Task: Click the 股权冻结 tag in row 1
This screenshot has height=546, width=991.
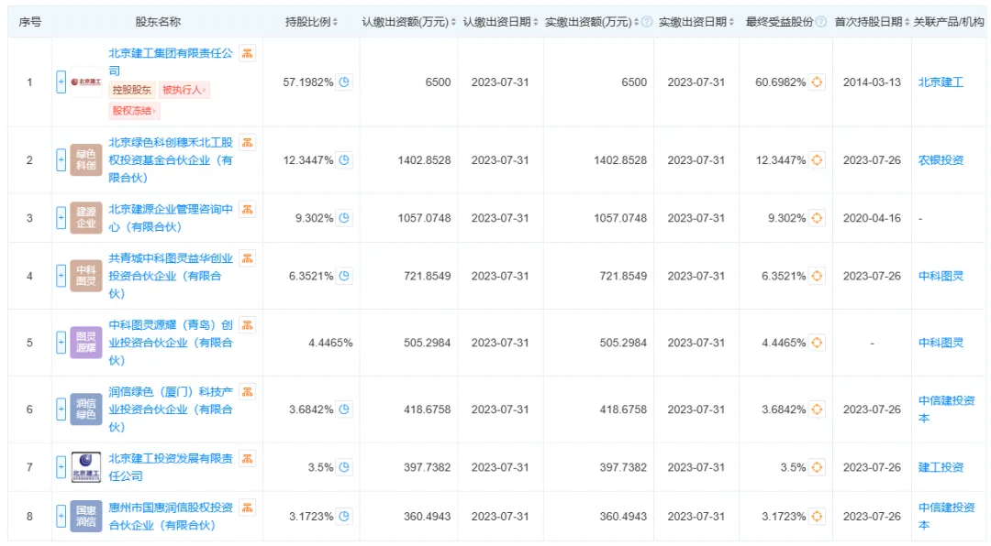Action: [134, 111]
